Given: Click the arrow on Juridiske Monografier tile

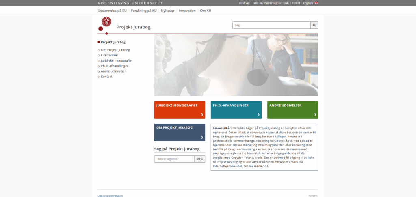Looking at the screenshot, I should point(202,115).
